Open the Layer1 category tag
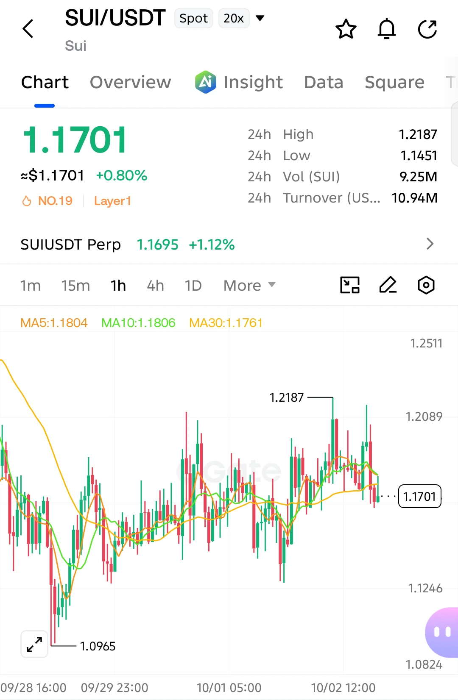458x700 pixels. point(112,201)
